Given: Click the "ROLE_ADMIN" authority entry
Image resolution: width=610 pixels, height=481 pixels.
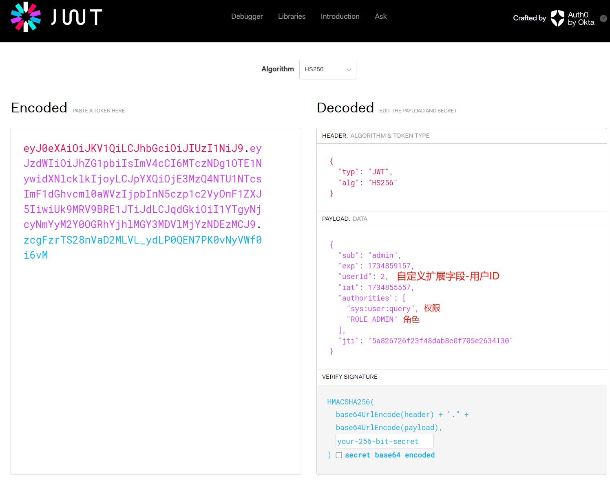Looking at the screenshot, I should [x=372, y=319].
